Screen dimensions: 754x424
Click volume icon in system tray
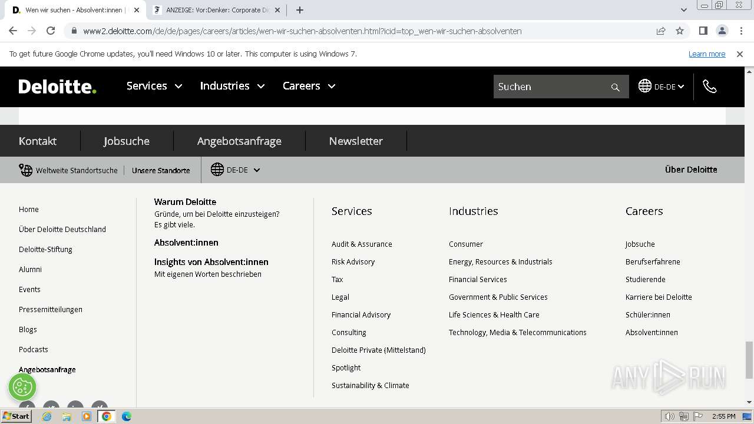tap(670, 416)
